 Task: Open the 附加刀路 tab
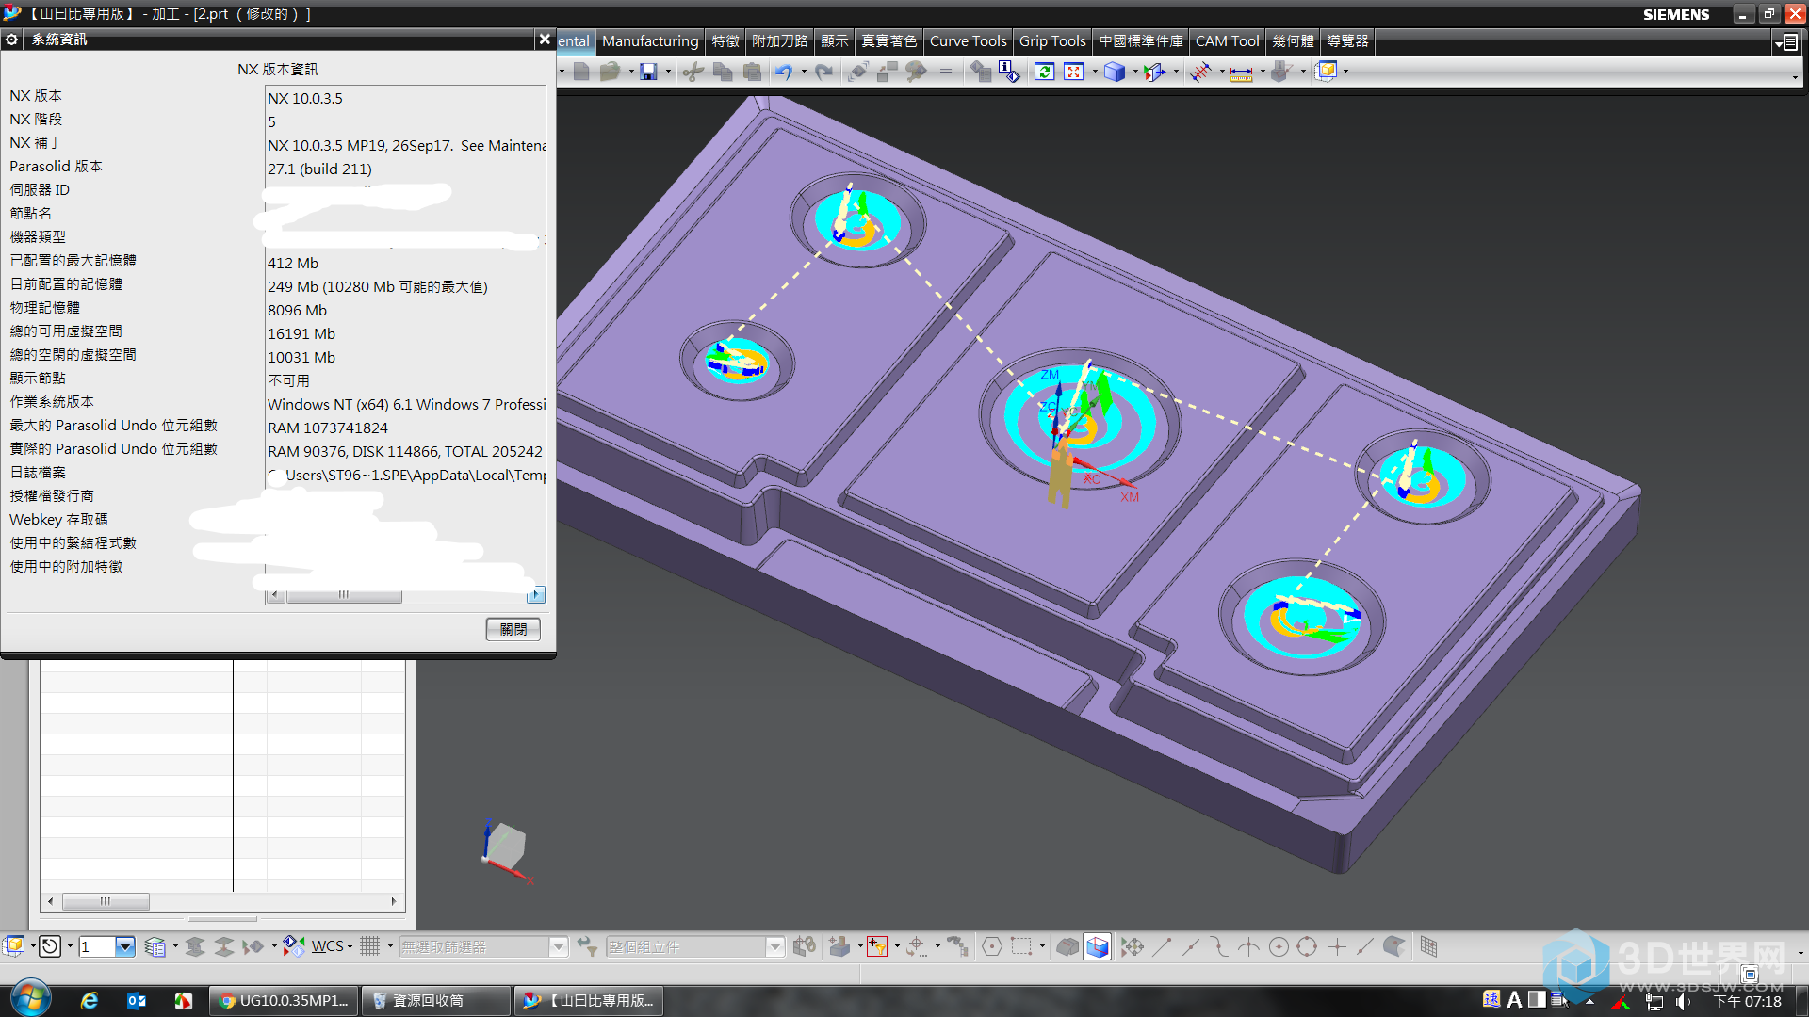[x=779, y=41]
